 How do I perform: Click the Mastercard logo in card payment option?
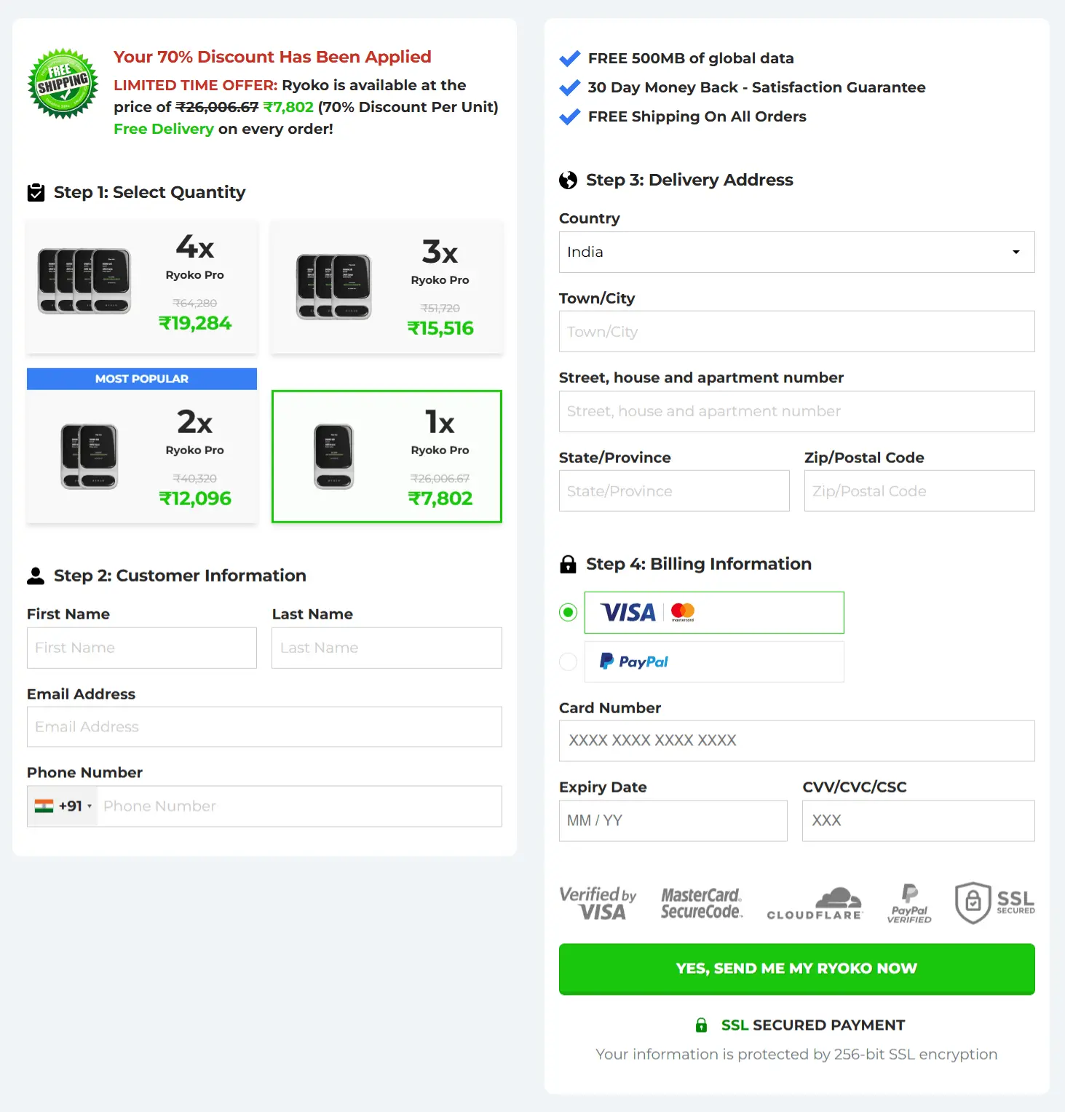coord(683,613)
